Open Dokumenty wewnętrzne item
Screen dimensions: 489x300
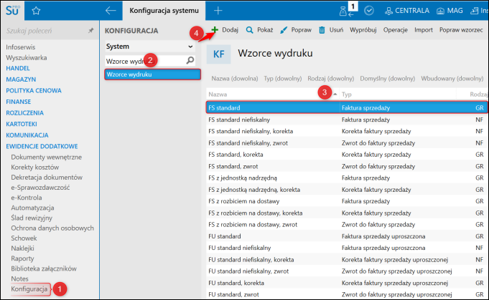pos(47,158)
